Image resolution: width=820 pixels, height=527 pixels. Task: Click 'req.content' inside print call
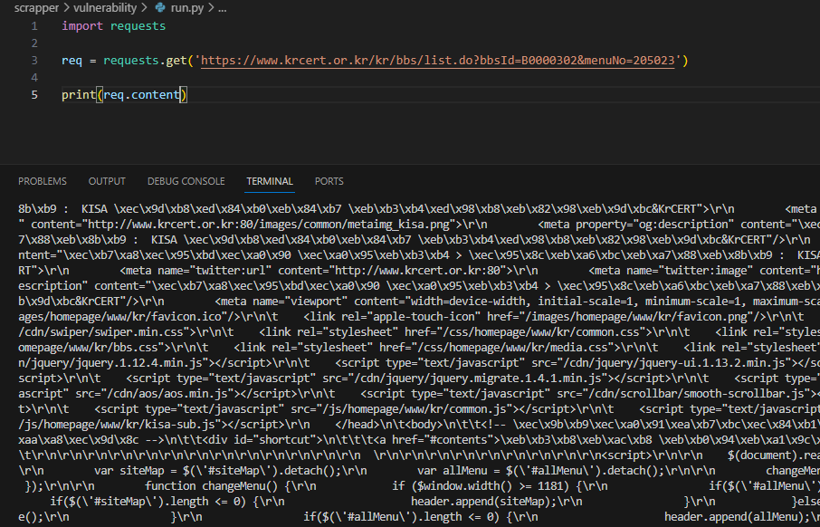[x=141, y=95]
